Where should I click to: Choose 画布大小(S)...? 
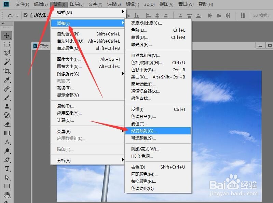88,67
